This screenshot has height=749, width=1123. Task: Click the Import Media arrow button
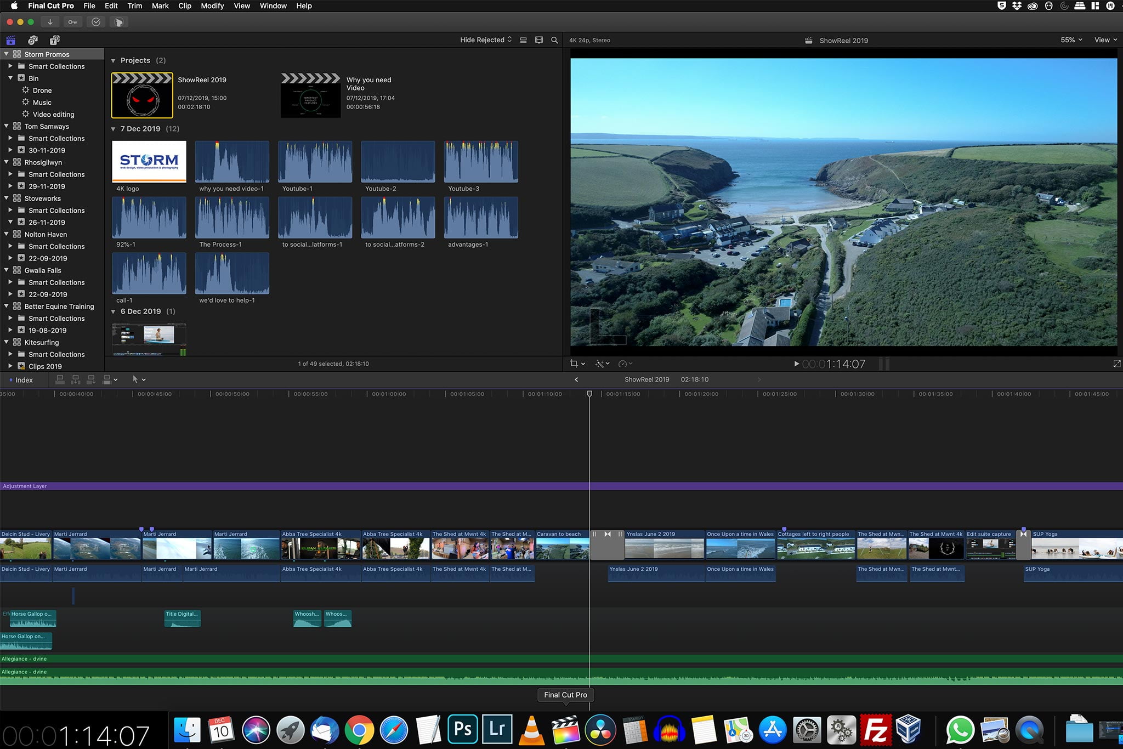click(x=50, y=22)
